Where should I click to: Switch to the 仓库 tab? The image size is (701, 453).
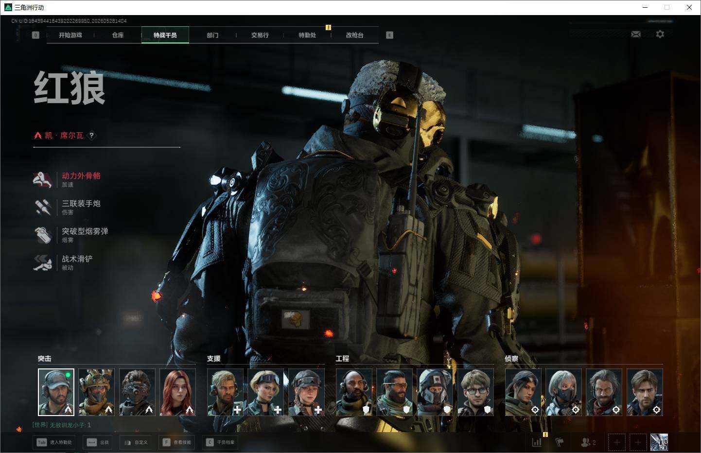pos(118,35)
